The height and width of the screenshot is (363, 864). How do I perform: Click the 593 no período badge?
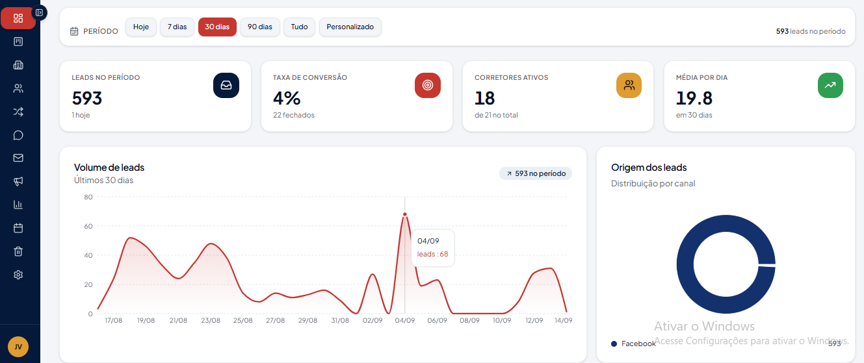[x=536, y=173]
